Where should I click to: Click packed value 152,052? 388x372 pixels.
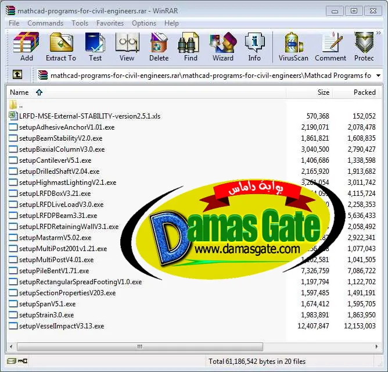pyautogui.click(x=364, y=116)
